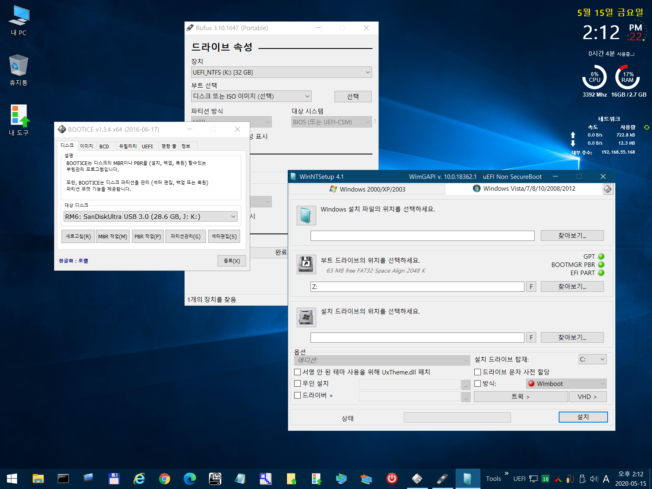
Task: Enable the 드라이버 + checkbox
Action: 297,395
